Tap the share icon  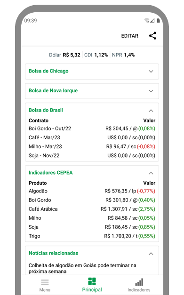pos(152,36)
